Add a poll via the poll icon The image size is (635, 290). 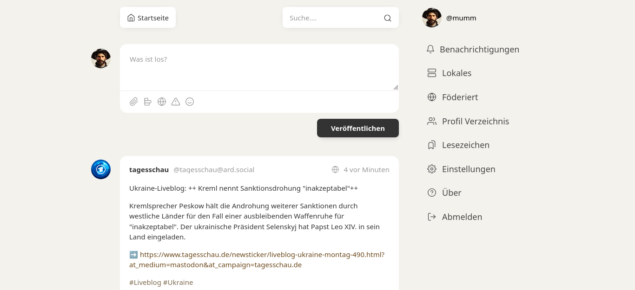point(148,102)
